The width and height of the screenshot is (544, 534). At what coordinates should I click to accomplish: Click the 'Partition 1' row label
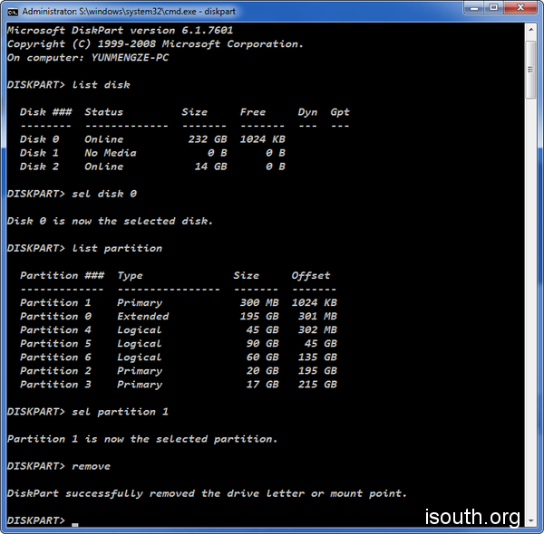point(55,302)
